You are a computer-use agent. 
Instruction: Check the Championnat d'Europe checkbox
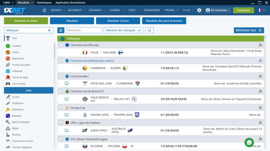coord(61,45)
